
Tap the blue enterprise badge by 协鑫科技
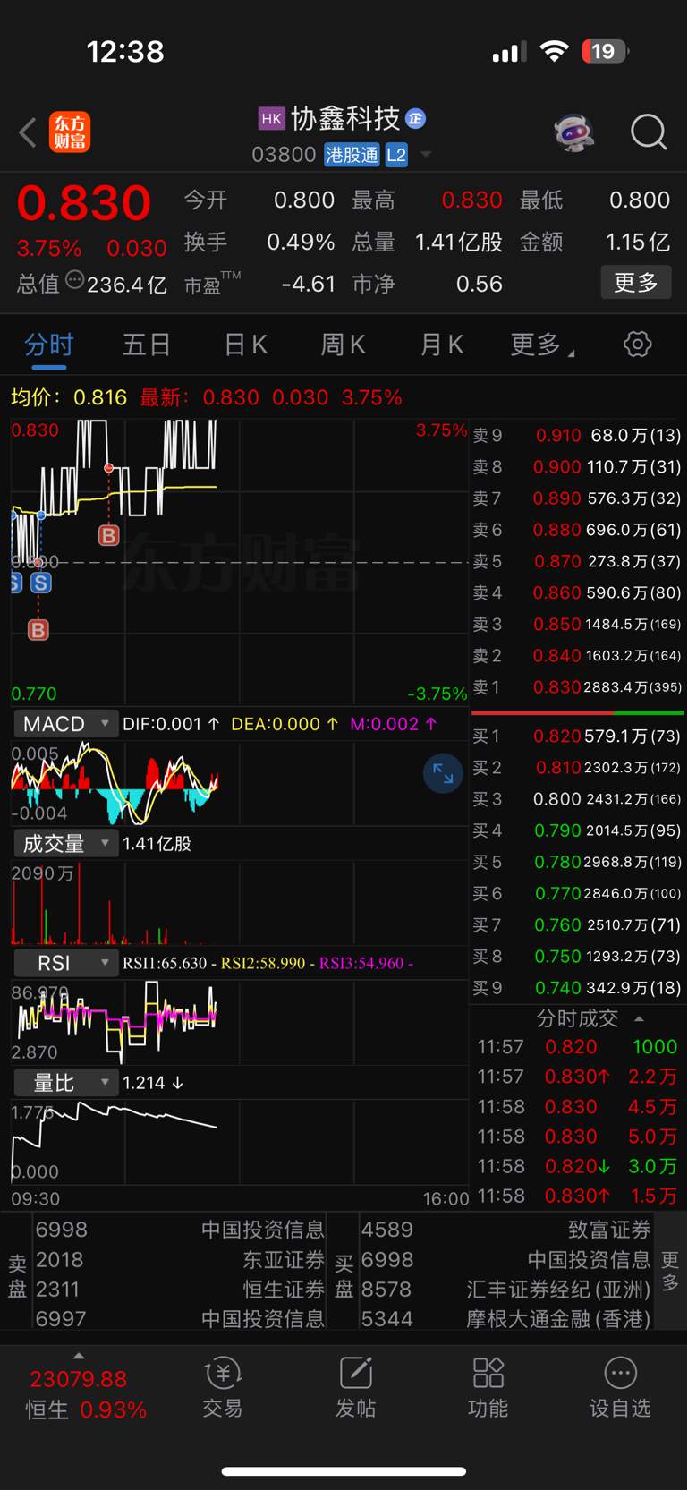coord(415,118)
